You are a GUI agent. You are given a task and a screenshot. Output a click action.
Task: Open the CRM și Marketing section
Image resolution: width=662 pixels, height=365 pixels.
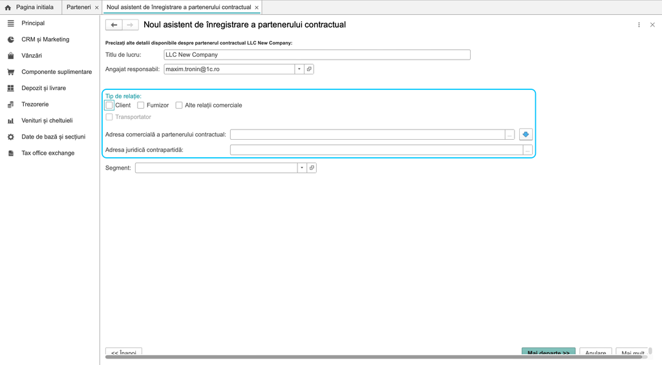45,39
